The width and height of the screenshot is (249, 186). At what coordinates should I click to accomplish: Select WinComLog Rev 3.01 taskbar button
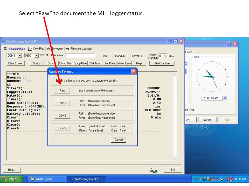click(87, 179)
